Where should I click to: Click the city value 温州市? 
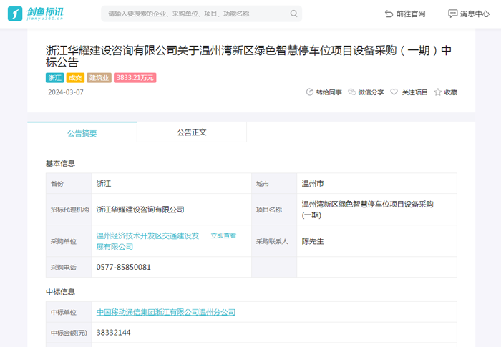pyautogui.click(x=313, y=184)
